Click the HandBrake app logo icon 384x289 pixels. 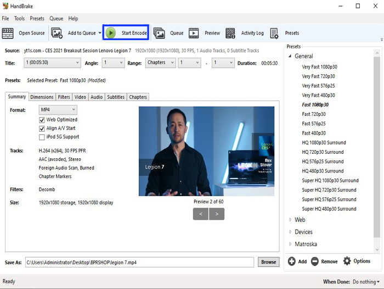tap(5, 6)
